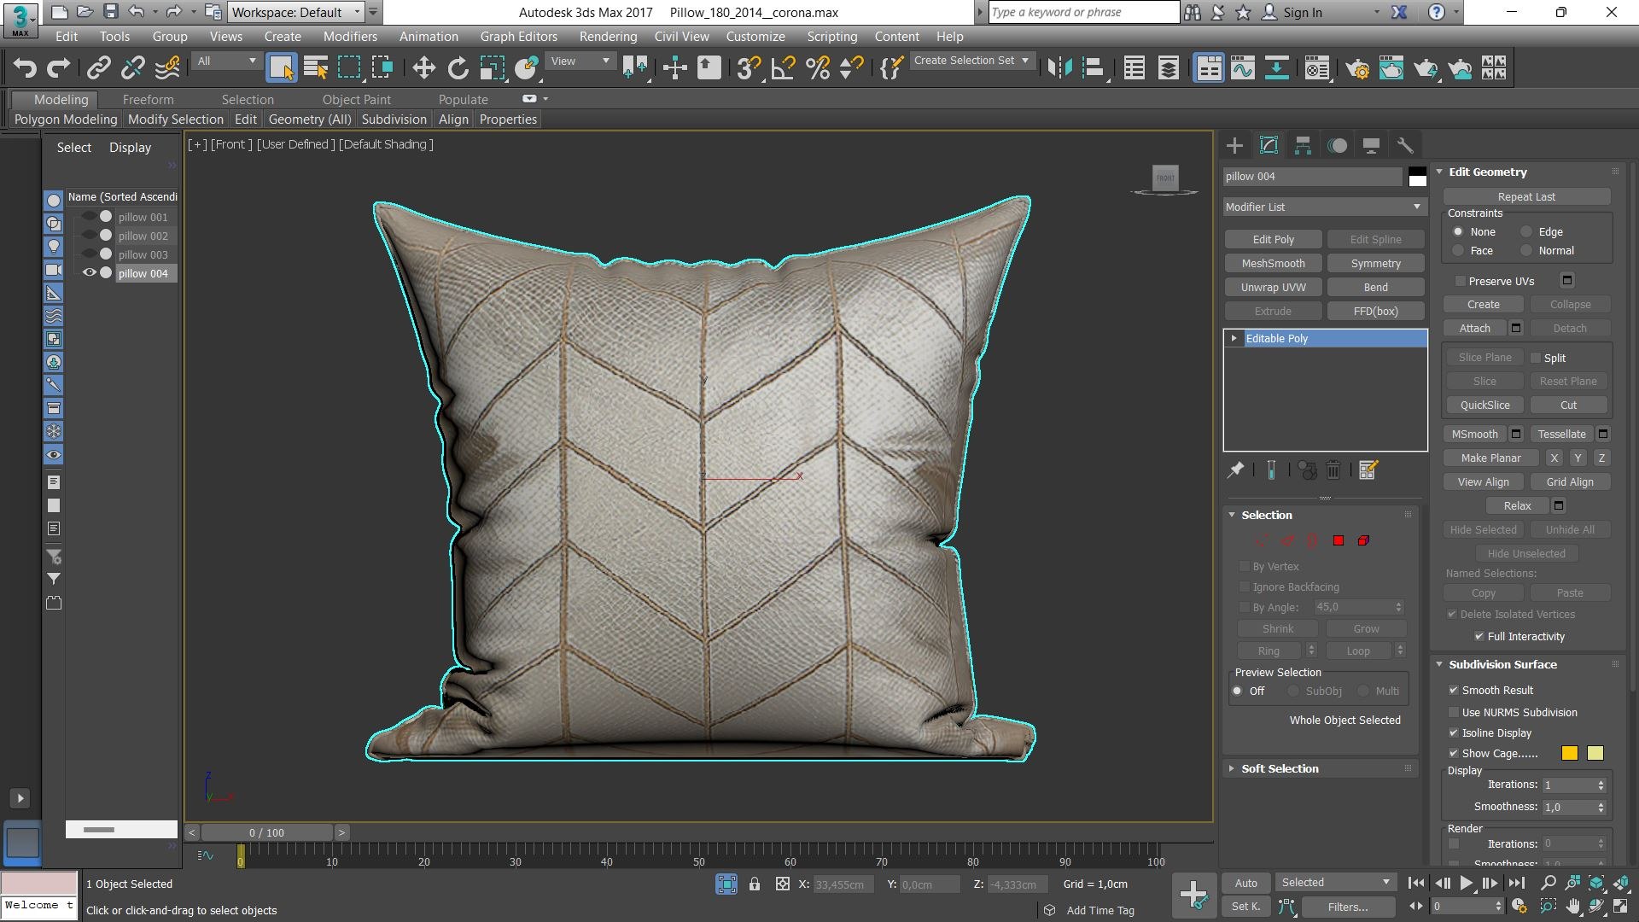The image size is (1639, 922).
Task: Select the Move transform tool
Action: pos(423,68)
